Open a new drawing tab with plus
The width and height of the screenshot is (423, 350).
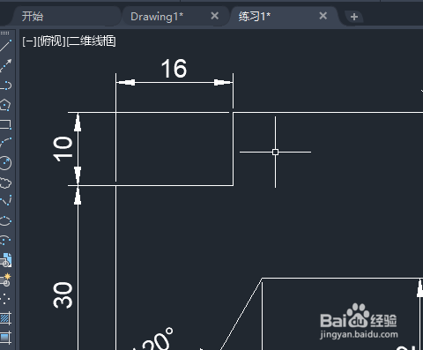coord(354,17)
